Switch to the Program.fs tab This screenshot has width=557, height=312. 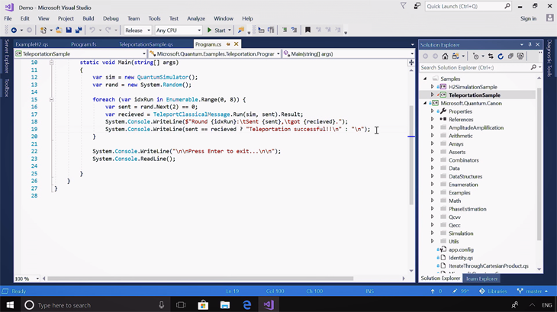click(83, 44)
